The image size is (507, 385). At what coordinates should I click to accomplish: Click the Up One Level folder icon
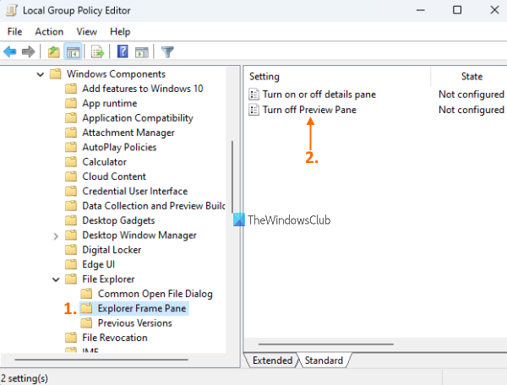54,52
